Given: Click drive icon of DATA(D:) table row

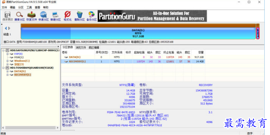Looking at the screenshot, I should tap(66, 57).
